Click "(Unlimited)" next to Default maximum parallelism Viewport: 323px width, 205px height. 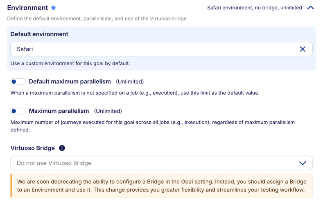[x=130, y=82]
